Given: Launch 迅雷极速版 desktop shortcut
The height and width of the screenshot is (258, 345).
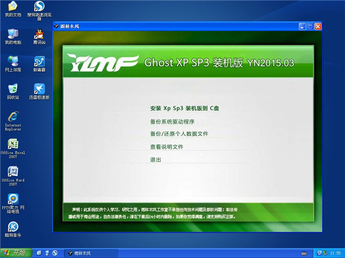Looking at the screenshot, I should (39, 89).
